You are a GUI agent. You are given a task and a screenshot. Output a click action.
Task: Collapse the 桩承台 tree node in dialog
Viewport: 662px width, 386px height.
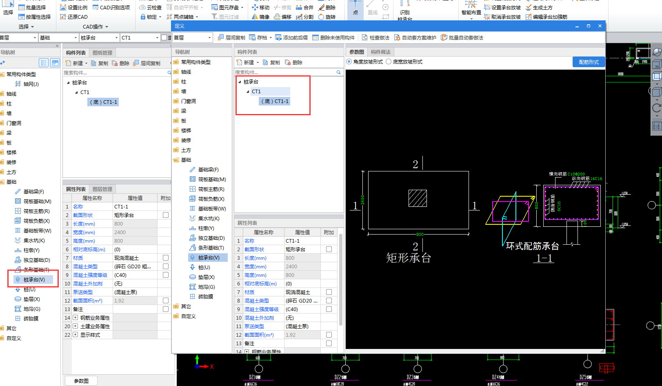[x=240, y=82]
